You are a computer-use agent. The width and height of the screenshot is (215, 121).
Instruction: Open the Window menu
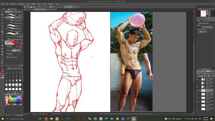[x=51, y=4]
